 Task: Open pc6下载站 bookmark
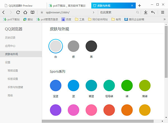11,19
